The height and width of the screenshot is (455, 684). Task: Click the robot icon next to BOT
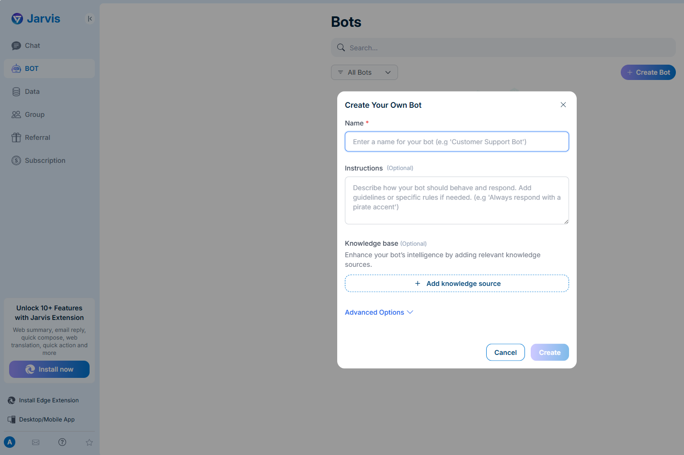tap(16, 68)
